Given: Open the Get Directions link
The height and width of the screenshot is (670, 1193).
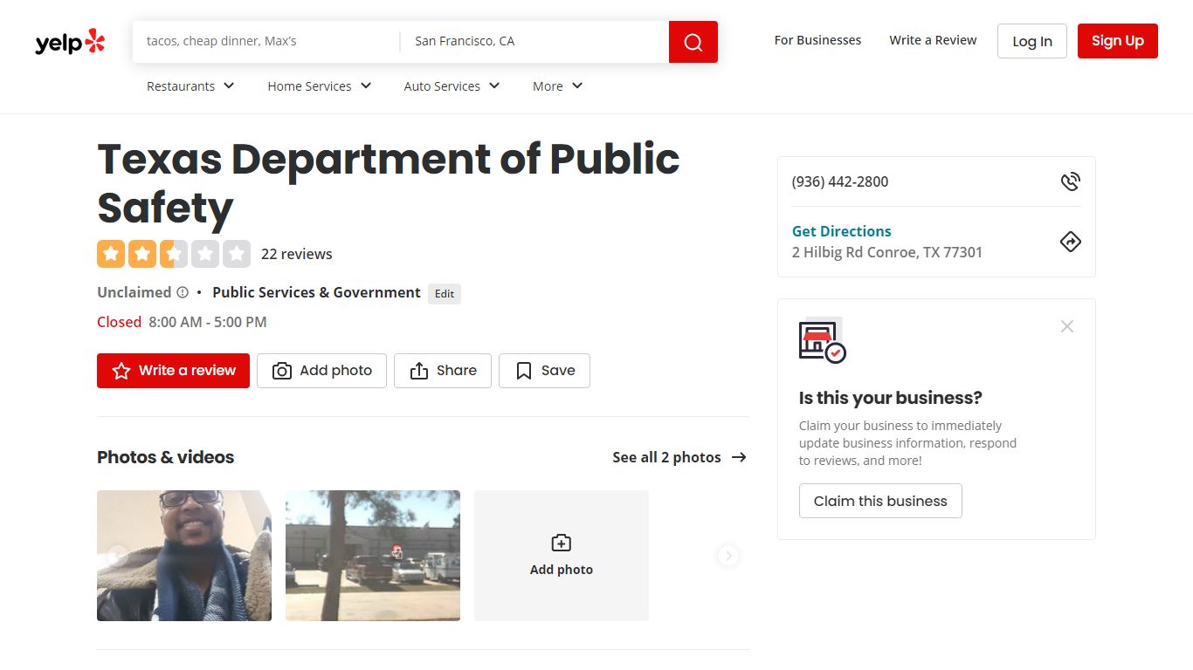Looking at the screenshot, I should click(842, 231).
